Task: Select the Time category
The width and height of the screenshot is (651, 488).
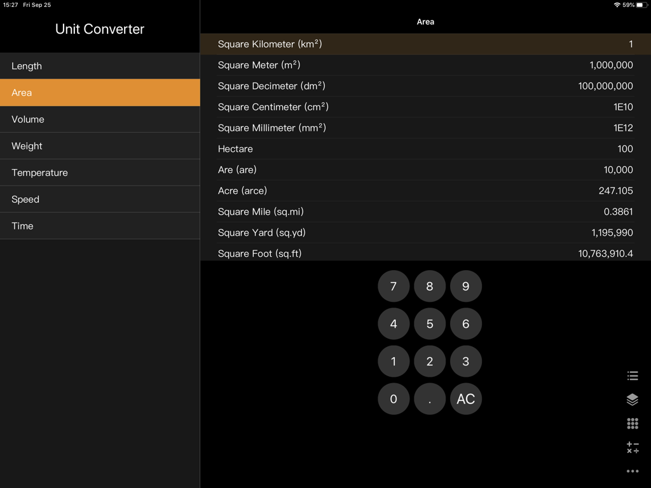Action: coord(100,226)
